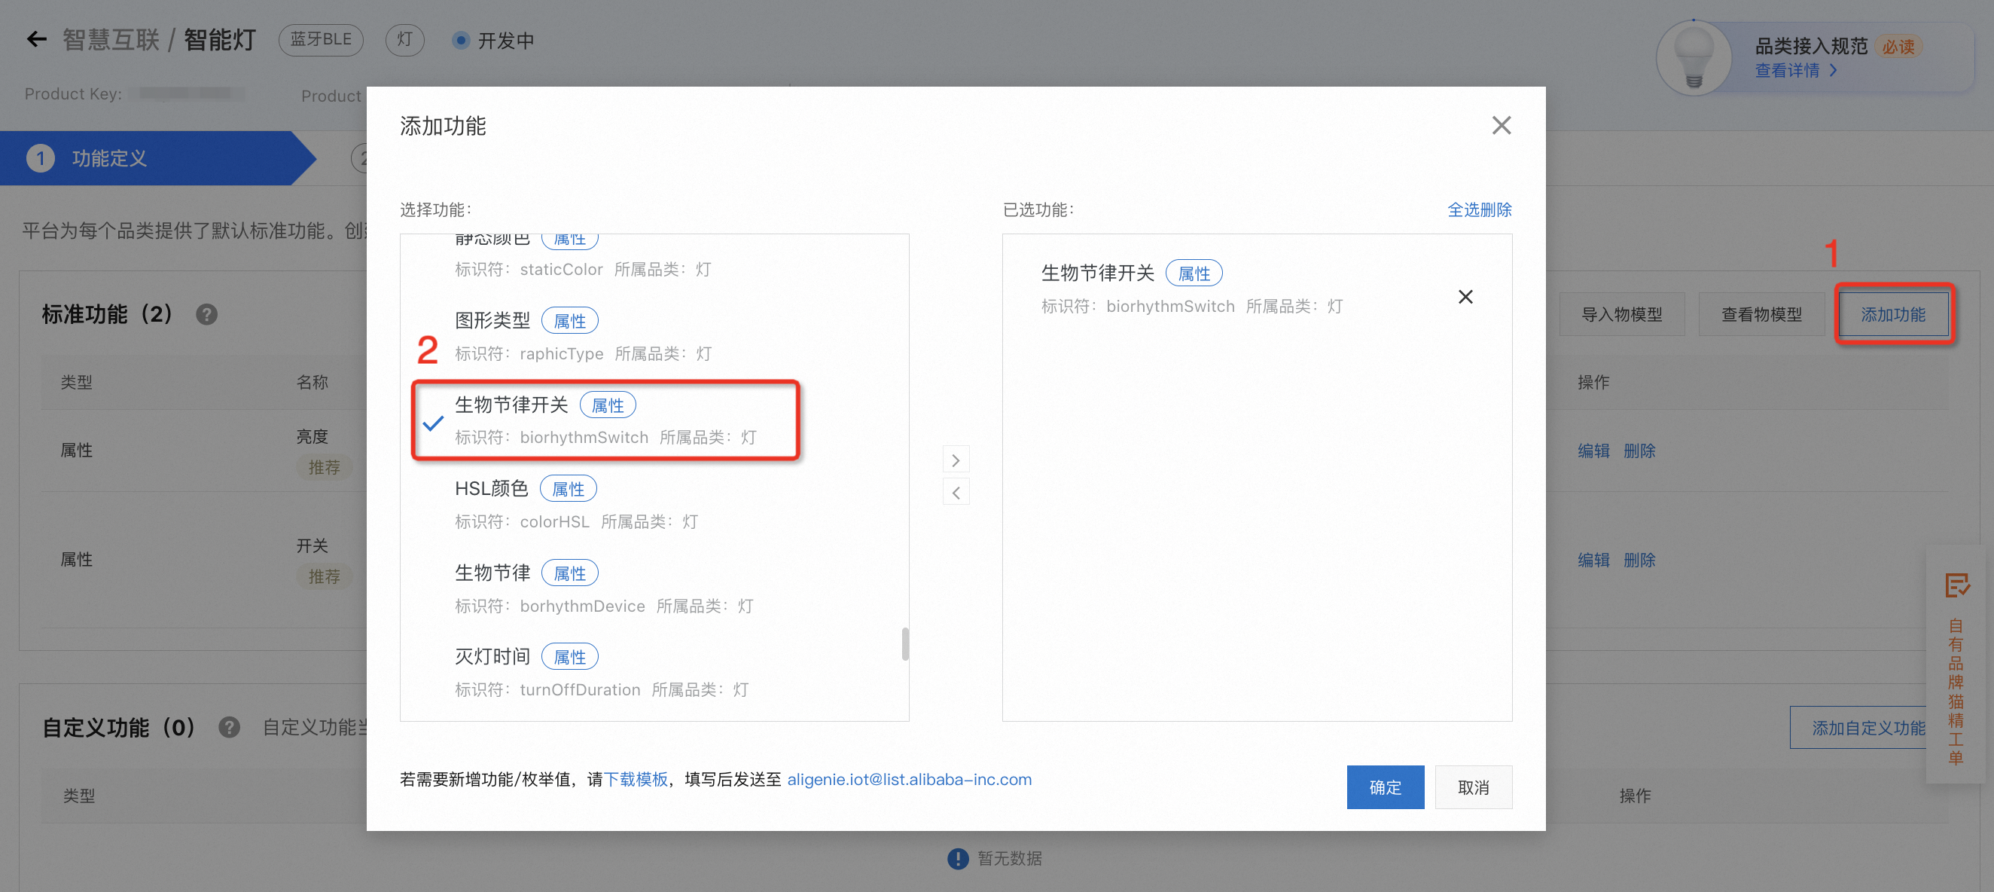Select the HSL颜色 feature item
The width and height of the screenshot is (1994, 892).
coord(655,504)
